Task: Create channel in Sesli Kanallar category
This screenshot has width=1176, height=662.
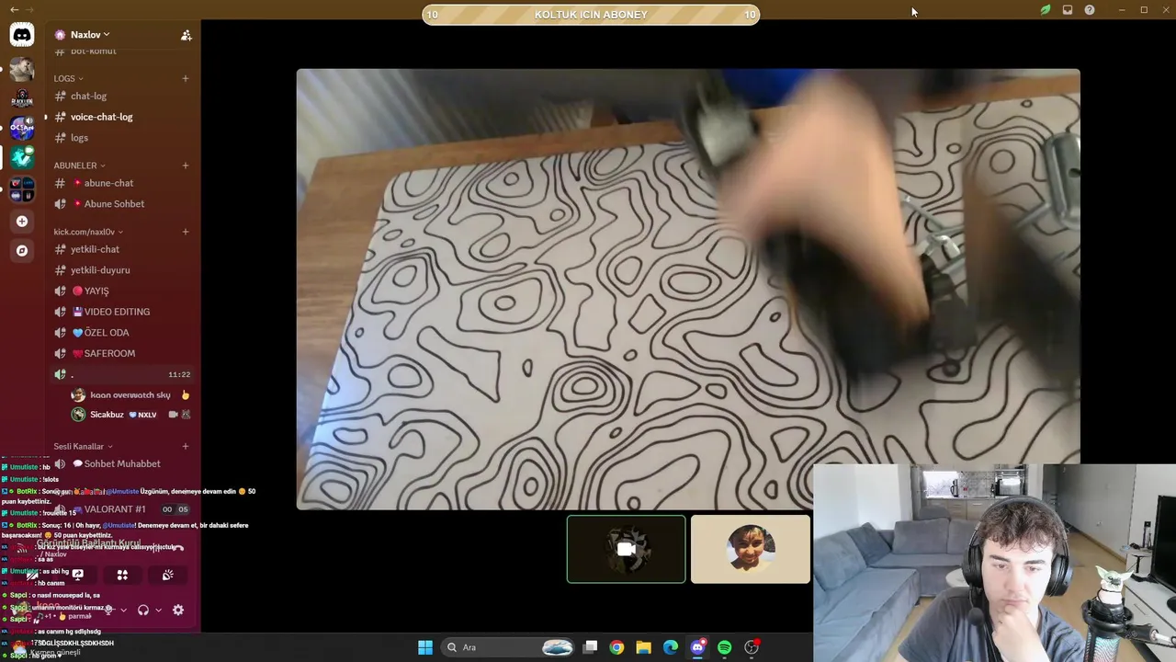Action: (x=186, y=446)
